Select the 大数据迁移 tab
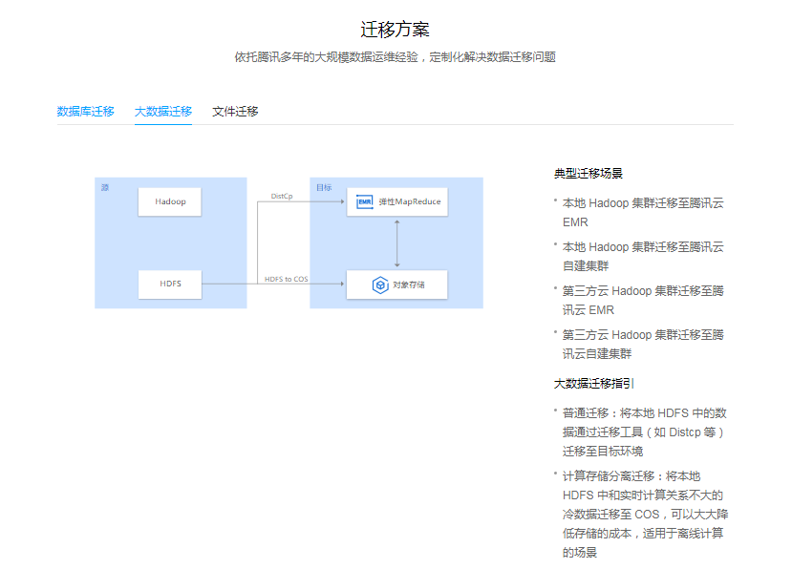 pyautogui.click(x=163, y=112)
